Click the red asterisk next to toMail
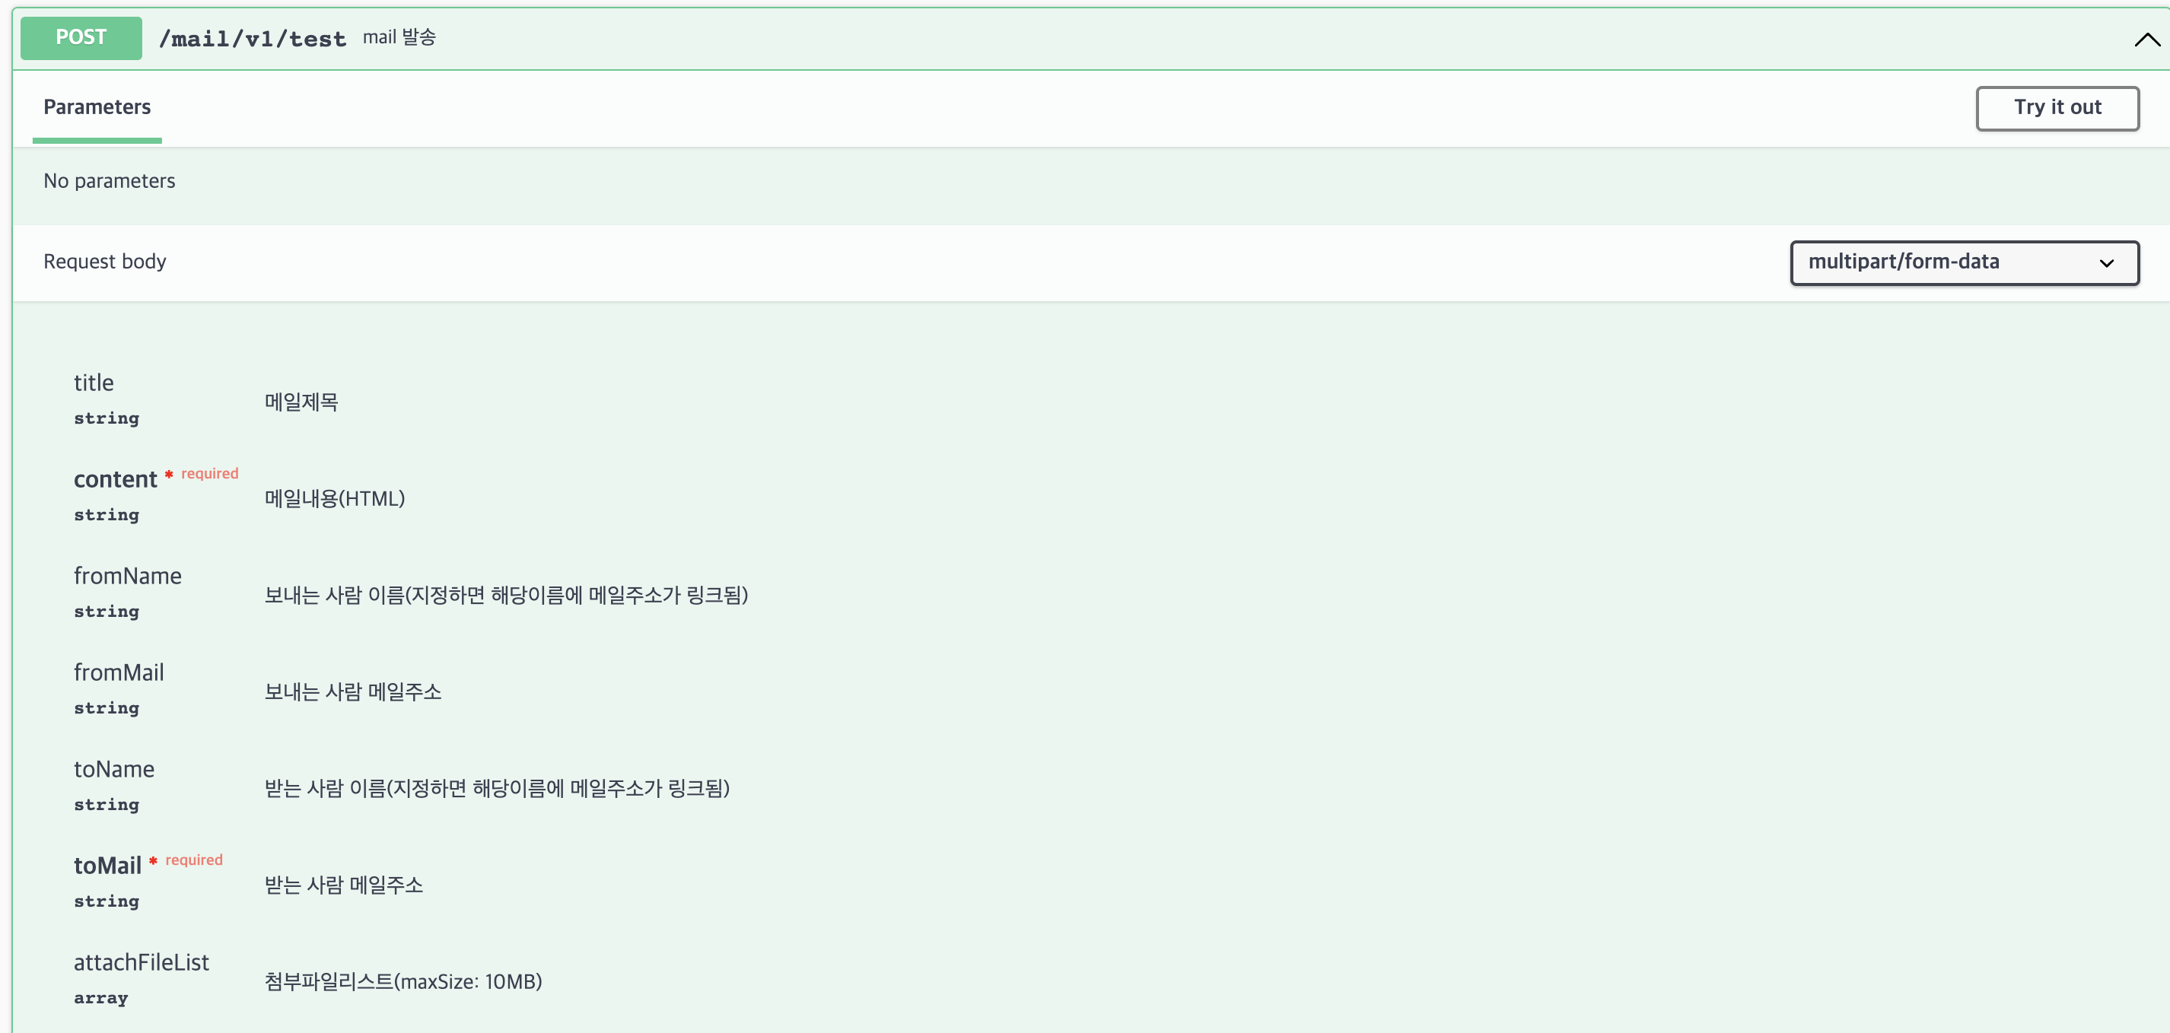Viewport: 2170px width, 1033px height. (154, 860)
